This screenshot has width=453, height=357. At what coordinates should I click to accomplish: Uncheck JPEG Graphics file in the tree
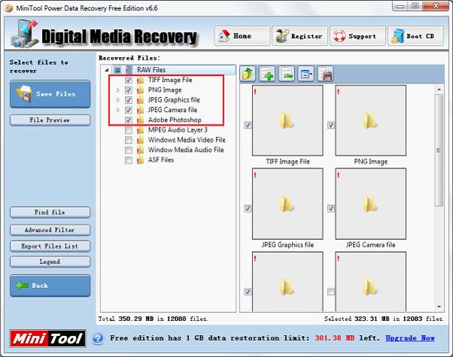coord(129,100)
